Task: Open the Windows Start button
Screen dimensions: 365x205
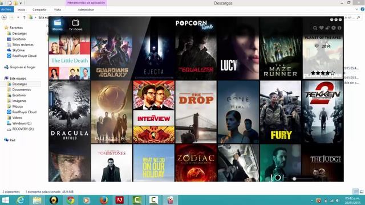Action: pyautogui.click(x=5, y=200)
